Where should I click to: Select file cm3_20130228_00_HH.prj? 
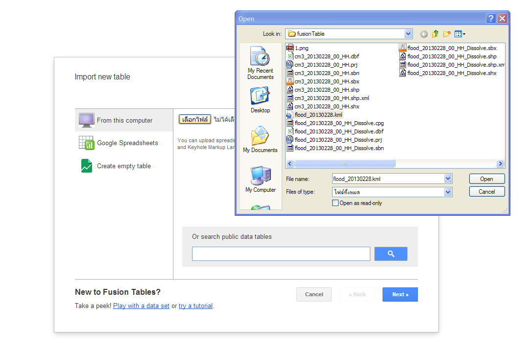click(322, 65)
